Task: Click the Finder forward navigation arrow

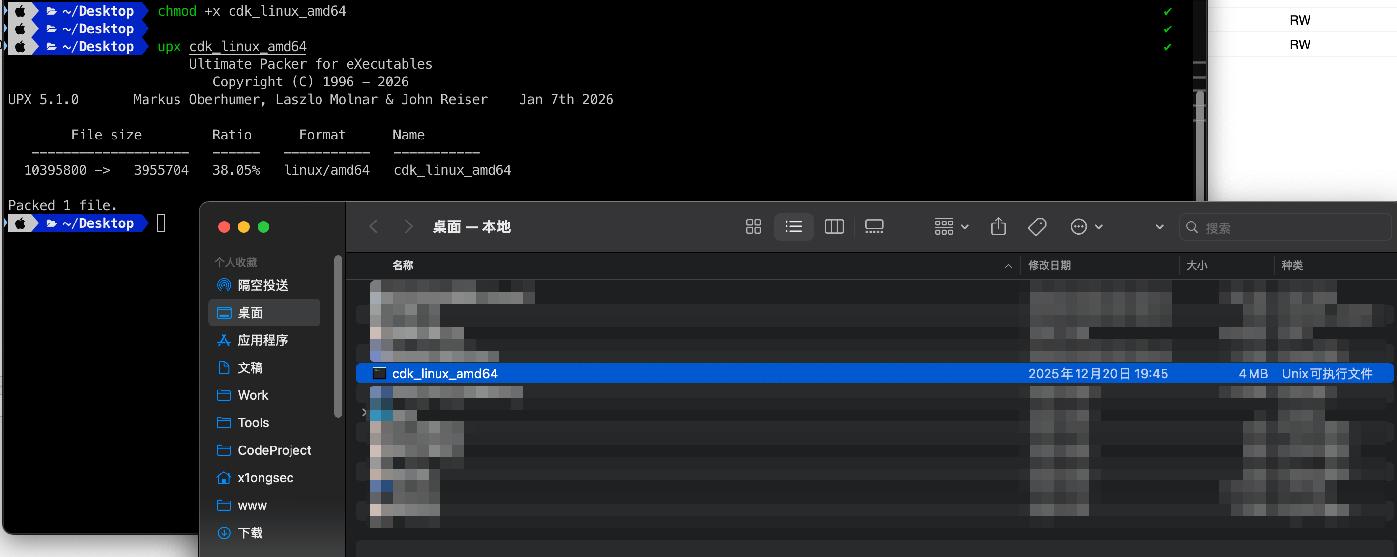Action: 408,226
